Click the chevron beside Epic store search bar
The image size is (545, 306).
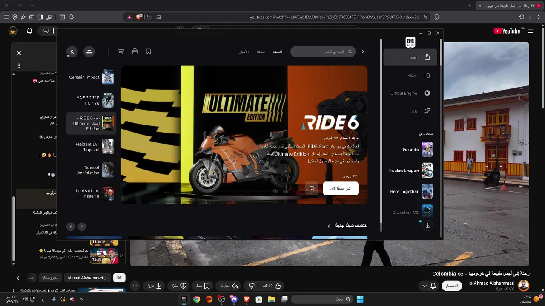pyautogui.click(x=363, y=51)
